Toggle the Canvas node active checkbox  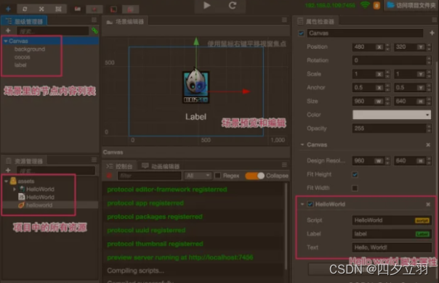(x=301, y=33)
